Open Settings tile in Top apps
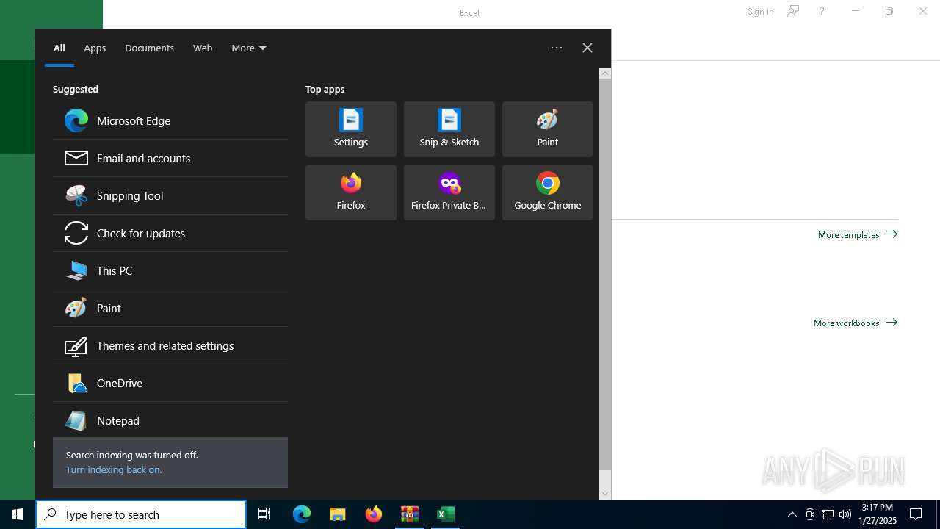The image size is (940, 529). pyautogui.click(x=351, y=129)
